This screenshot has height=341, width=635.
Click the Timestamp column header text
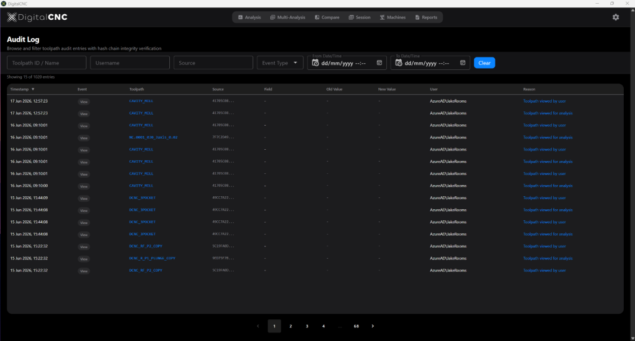point(19,89)
